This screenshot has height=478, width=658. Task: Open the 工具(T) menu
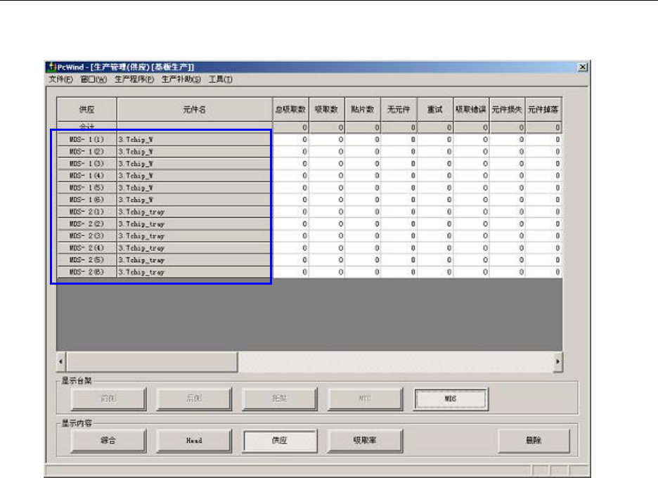[x=220, y=79]
